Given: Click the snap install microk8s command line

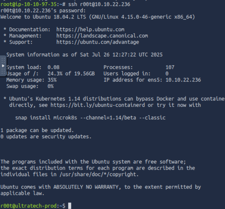Looking at the screenshot, I should [x=90, y=118].
